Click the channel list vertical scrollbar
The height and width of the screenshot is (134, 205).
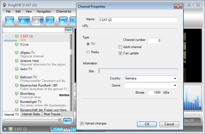point(71,72)
